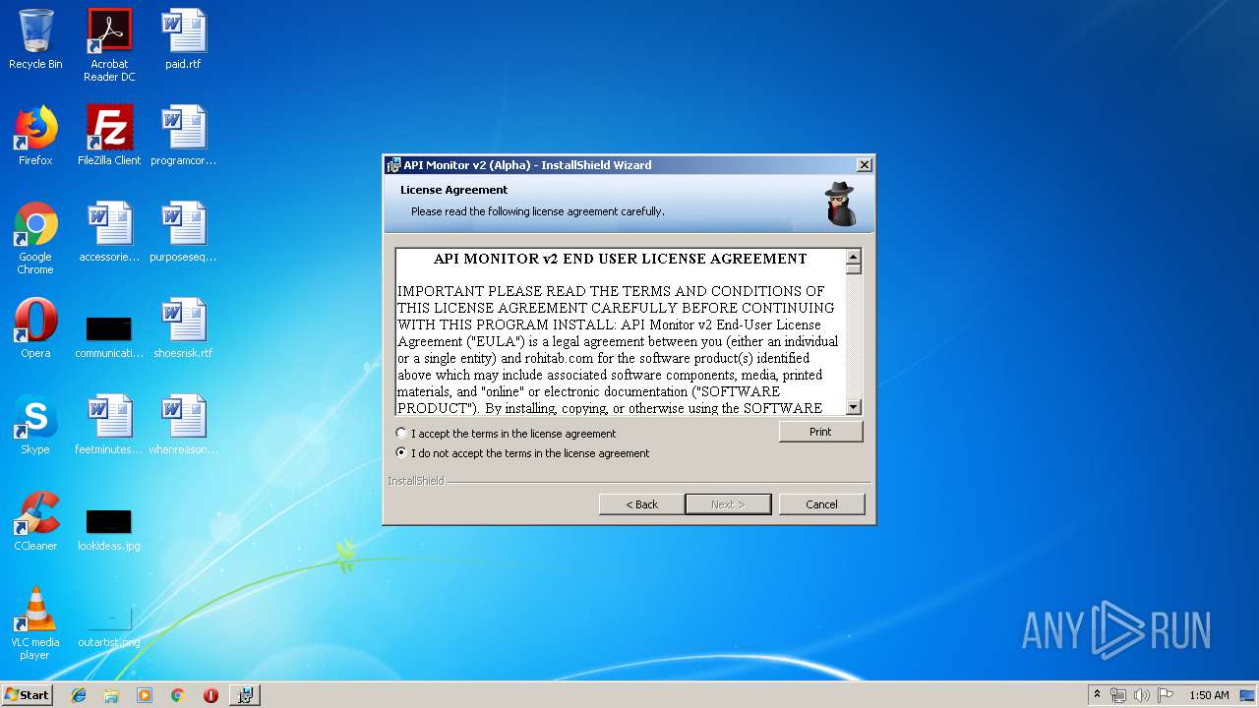This screenshot has height=708, width=1259.
Task: Click the InstallShield installer taskbar button
Action: 245,695
